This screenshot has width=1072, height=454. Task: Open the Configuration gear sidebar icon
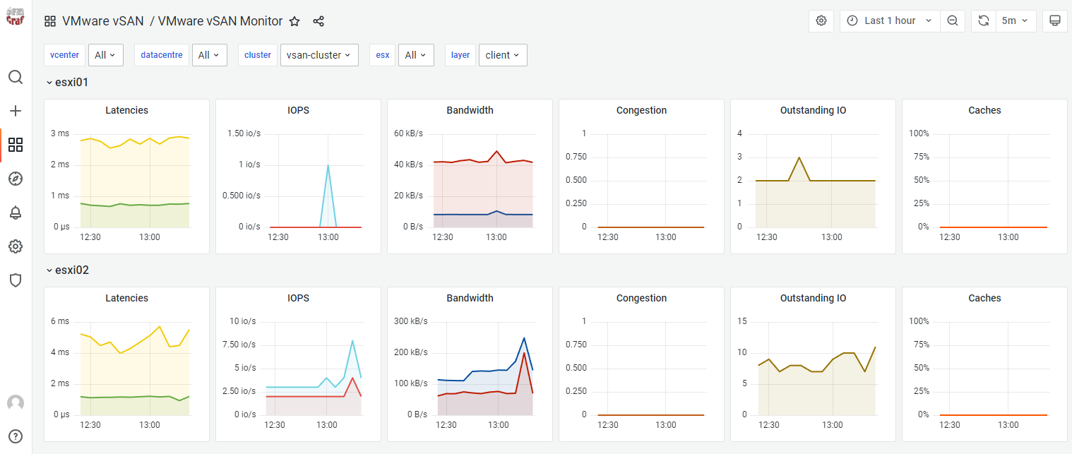coord(16,246)
